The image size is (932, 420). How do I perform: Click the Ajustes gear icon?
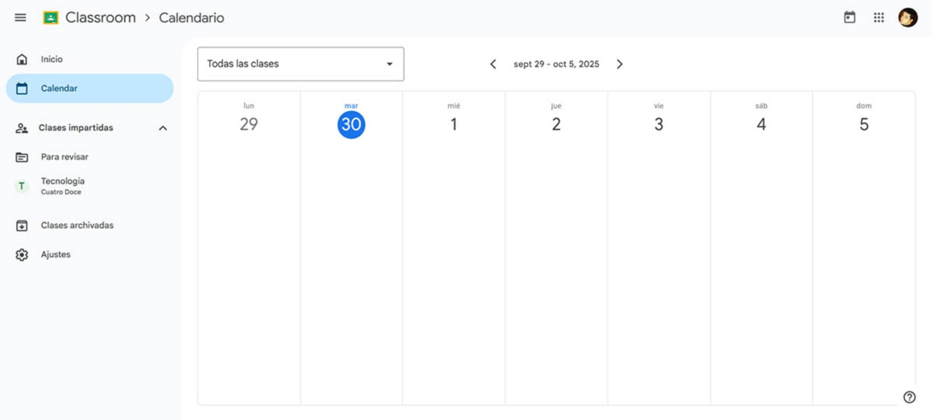pos(22,255)
